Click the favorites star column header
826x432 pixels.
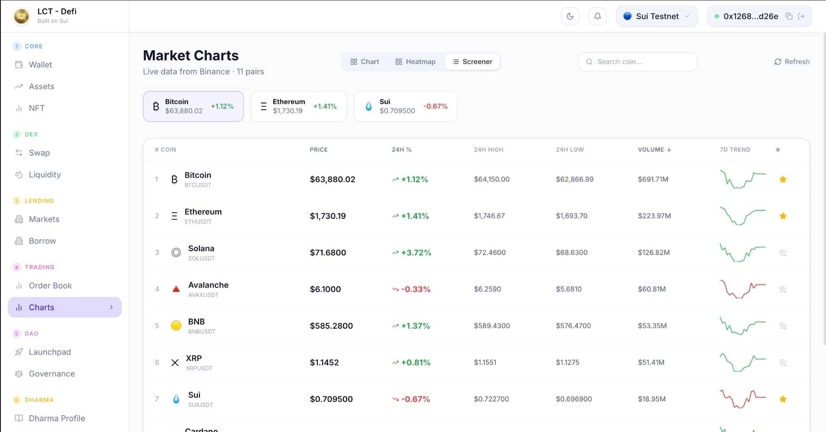point(778,150)
